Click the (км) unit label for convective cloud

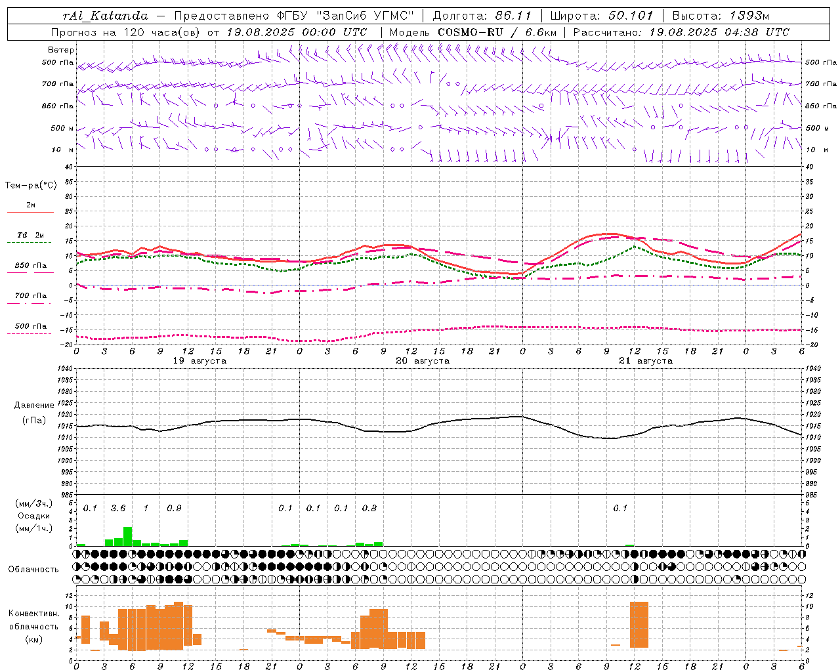point(34,639)
